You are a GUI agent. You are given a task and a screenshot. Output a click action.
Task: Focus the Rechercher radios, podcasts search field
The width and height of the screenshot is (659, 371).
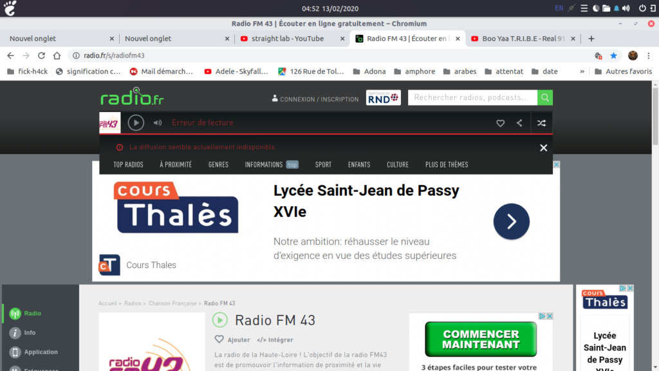point(472,98)
